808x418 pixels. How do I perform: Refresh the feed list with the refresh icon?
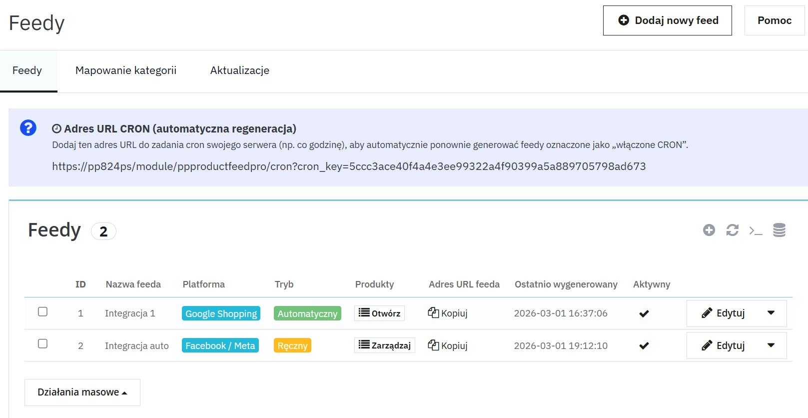pos(732,230)
